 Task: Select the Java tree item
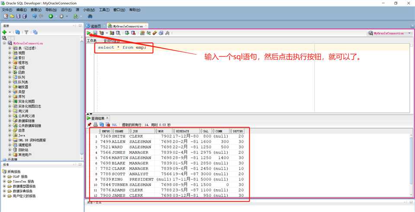(x=22, y=135)
